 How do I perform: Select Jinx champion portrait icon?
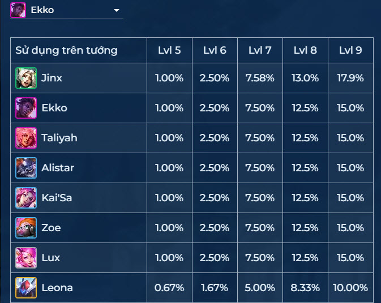pyautogui.click(x=26, y=78)
